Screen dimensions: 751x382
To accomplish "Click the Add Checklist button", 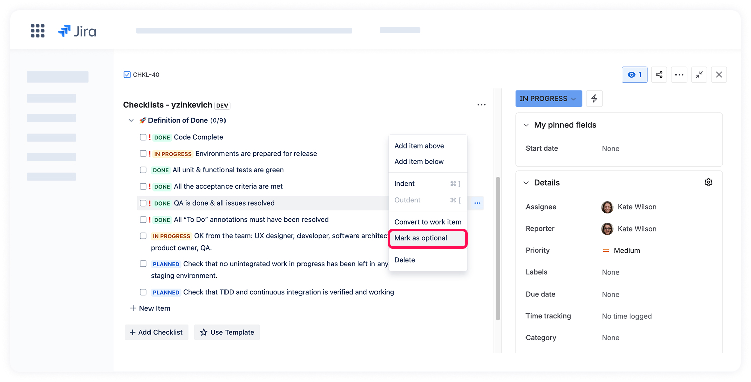I will click(x=157, y=332).
